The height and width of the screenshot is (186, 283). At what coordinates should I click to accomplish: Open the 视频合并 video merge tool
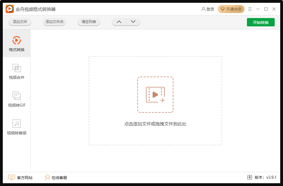pyautogui.click(x=17, y=72)
